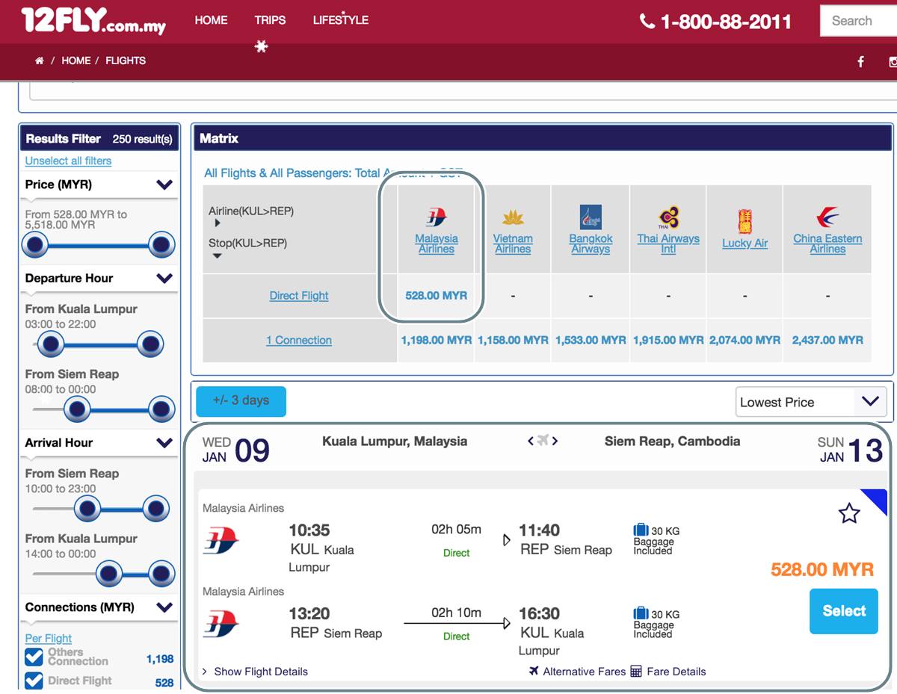This screenshot has width=897, height=694.
Task: Click the Per Flight link
Action: point(49,639)
